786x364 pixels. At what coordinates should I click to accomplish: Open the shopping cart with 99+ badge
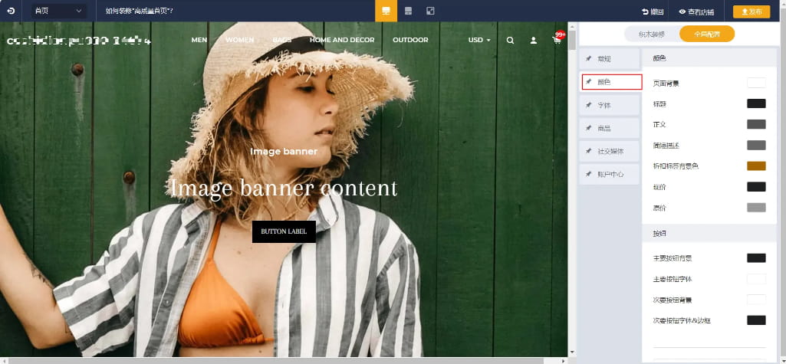(x=557, y=40)
